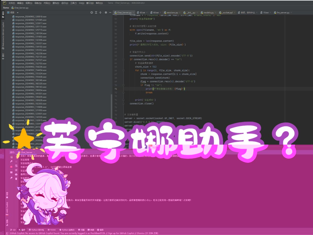
Task: Open the 视图(V) menu
Action: [29, 3]
